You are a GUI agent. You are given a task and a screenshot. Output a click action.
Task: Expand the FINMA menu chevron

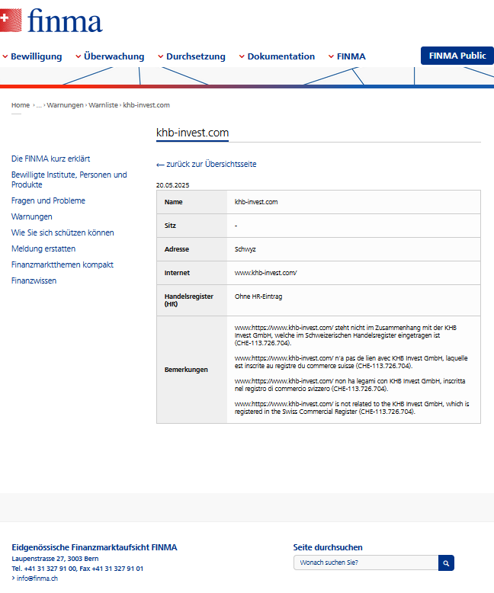click(x=332, y=56)
